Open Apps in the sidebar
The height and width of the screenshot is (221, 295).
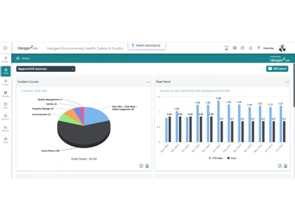tap(5, 105)
